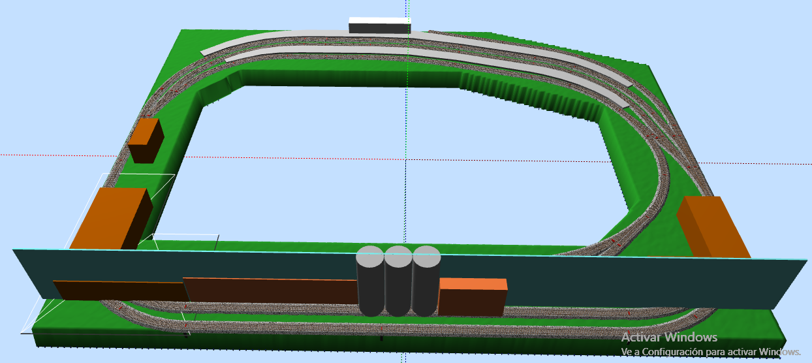
Task: Select the bright orange box beside the tanks
Action: (473, 297)
